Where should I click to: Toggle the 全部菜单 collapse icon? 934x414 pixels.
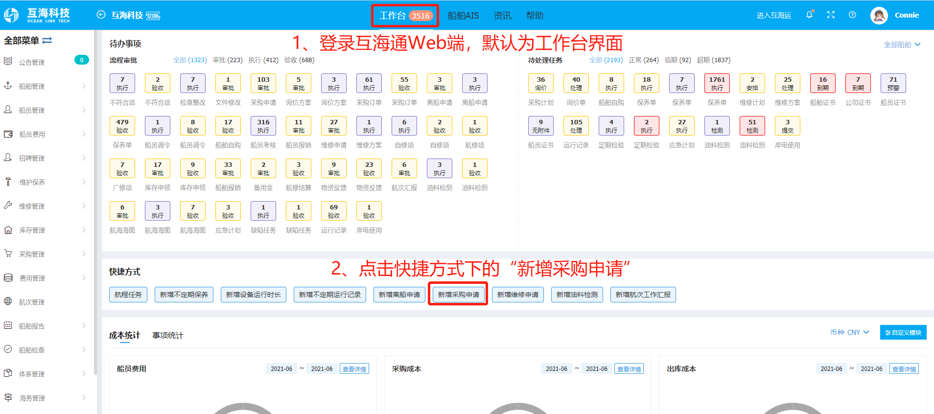47,40
